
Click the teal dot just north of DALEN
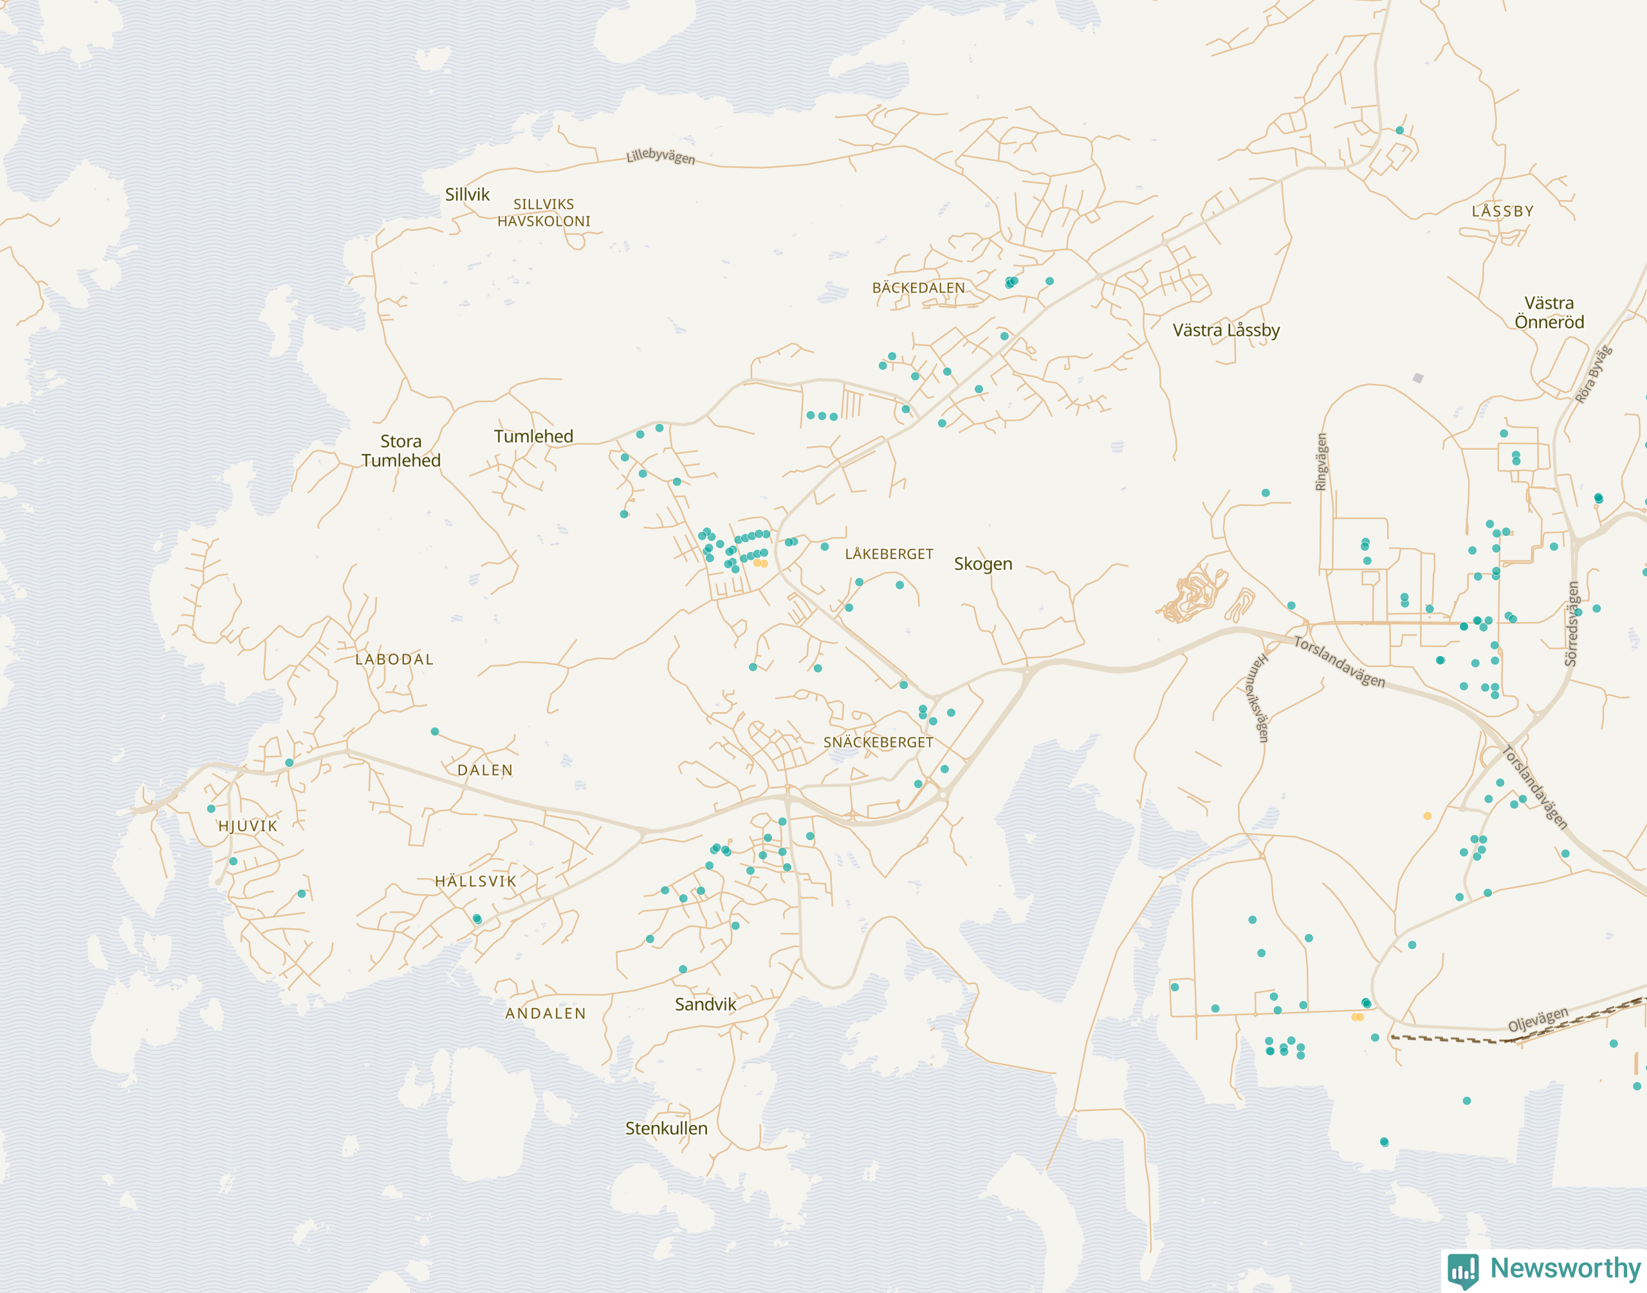click(x=434, y=731)
